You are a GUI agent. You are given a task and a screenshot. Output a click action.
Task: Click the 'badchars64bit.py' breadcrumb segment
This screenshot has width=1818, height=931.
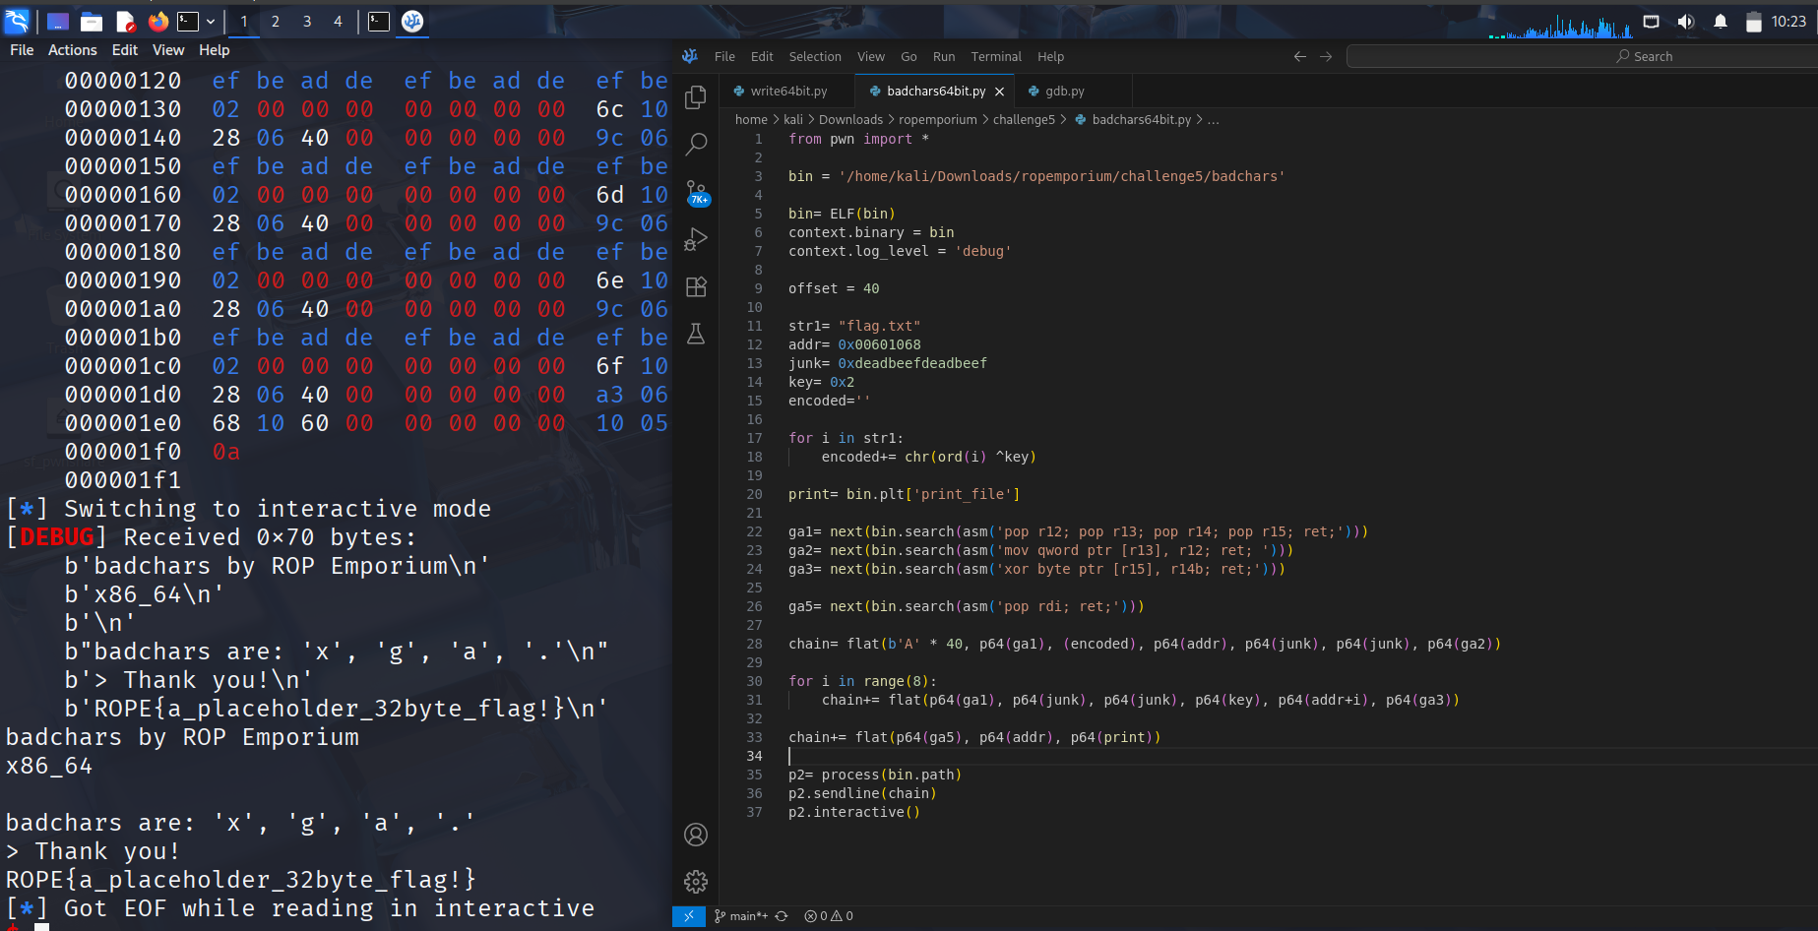pyautogui.click(x=1133, y=120)
